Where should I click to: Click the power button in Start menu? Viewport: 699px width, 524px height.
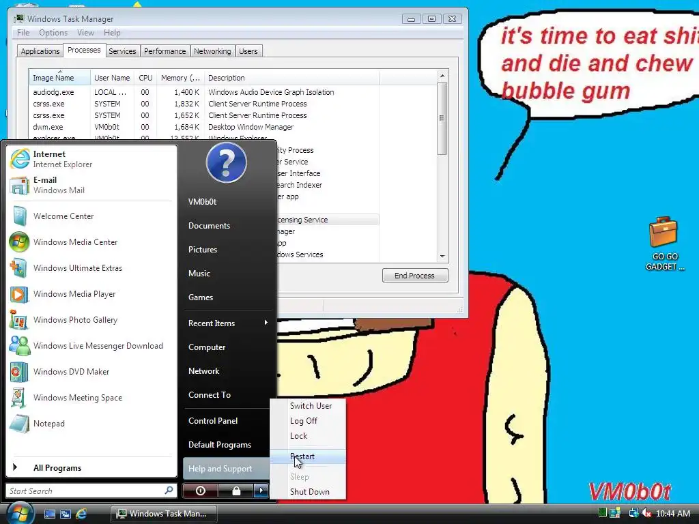point(200,491)
